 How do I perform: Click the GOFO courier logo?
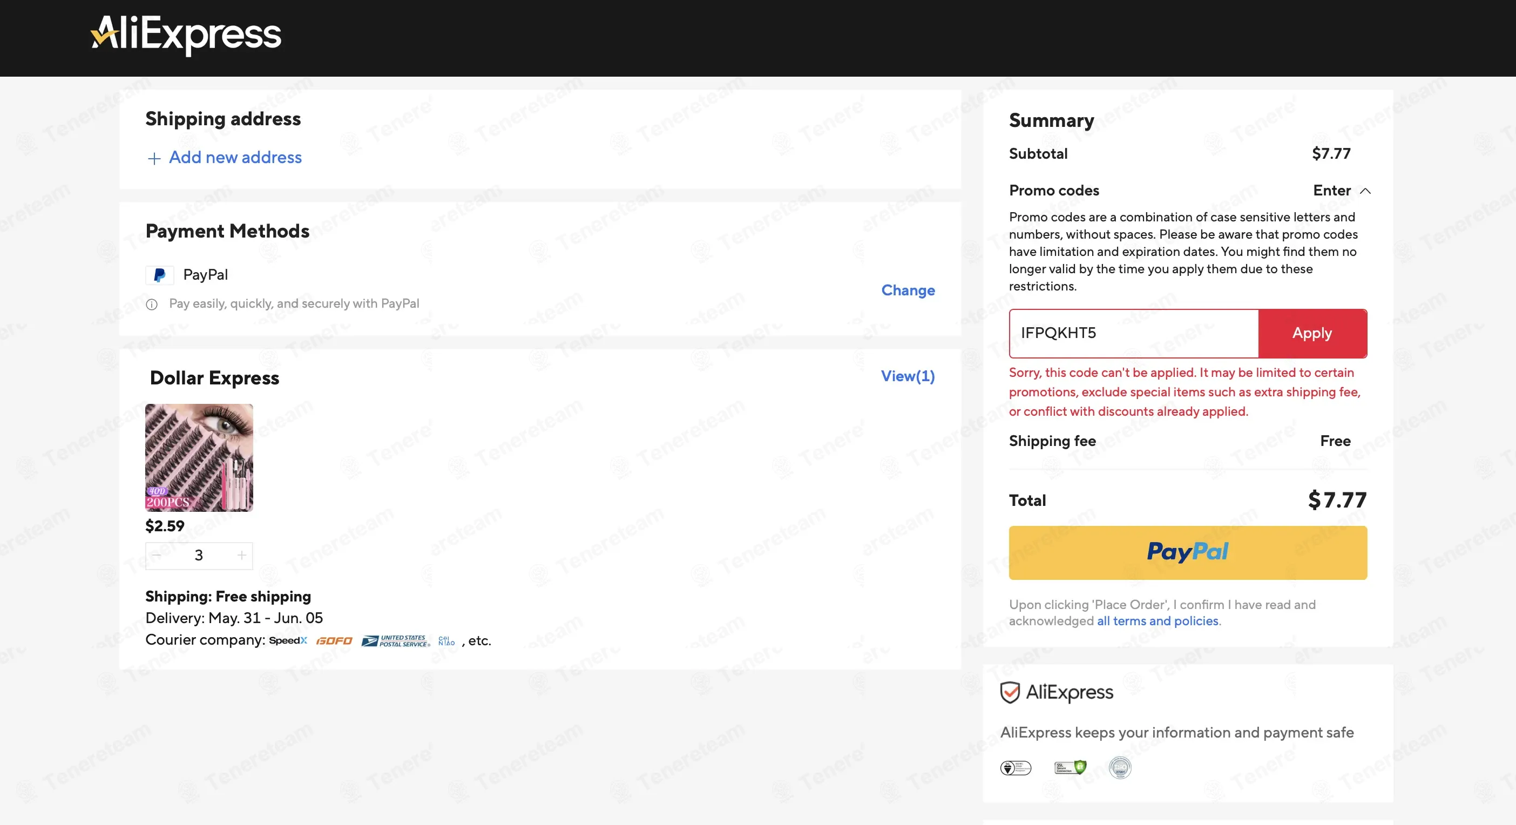pyautogui.click(x=334, y=640)
